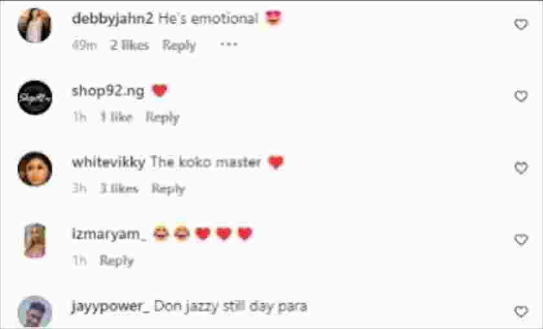
Task: Tap heart icon beside whitevikky's comment
Action: click(521, 168)
